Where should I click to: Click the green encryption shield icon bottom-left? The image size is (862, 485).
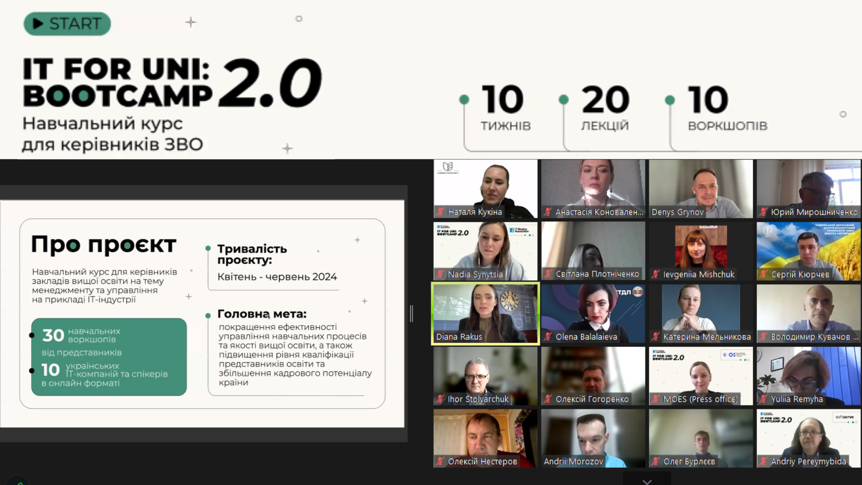(18, 483)
